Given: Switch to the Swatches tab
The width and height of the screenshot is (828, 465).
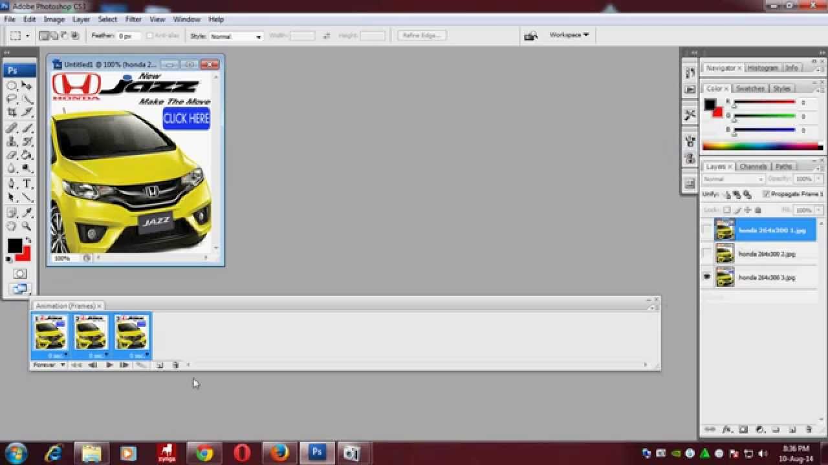Looking at the screenshot, I should pyautogui.click(x=750, y=88).
